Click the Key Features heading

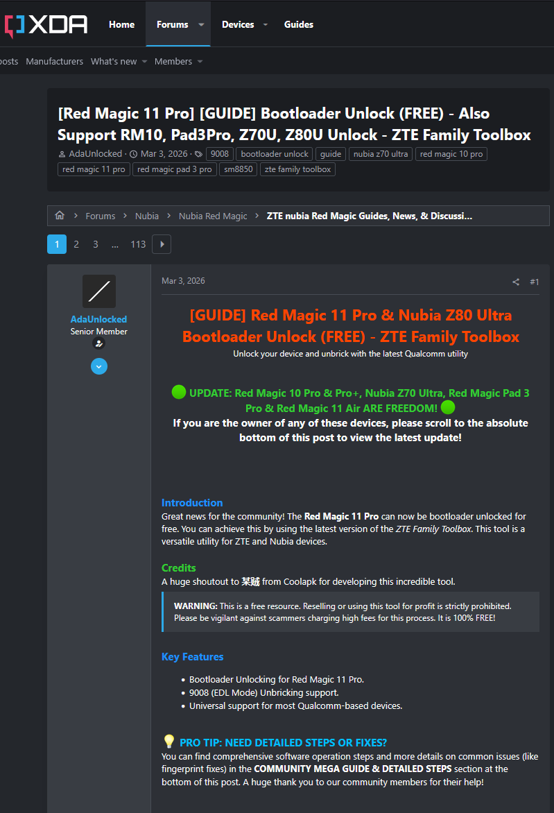coord(192,656)
